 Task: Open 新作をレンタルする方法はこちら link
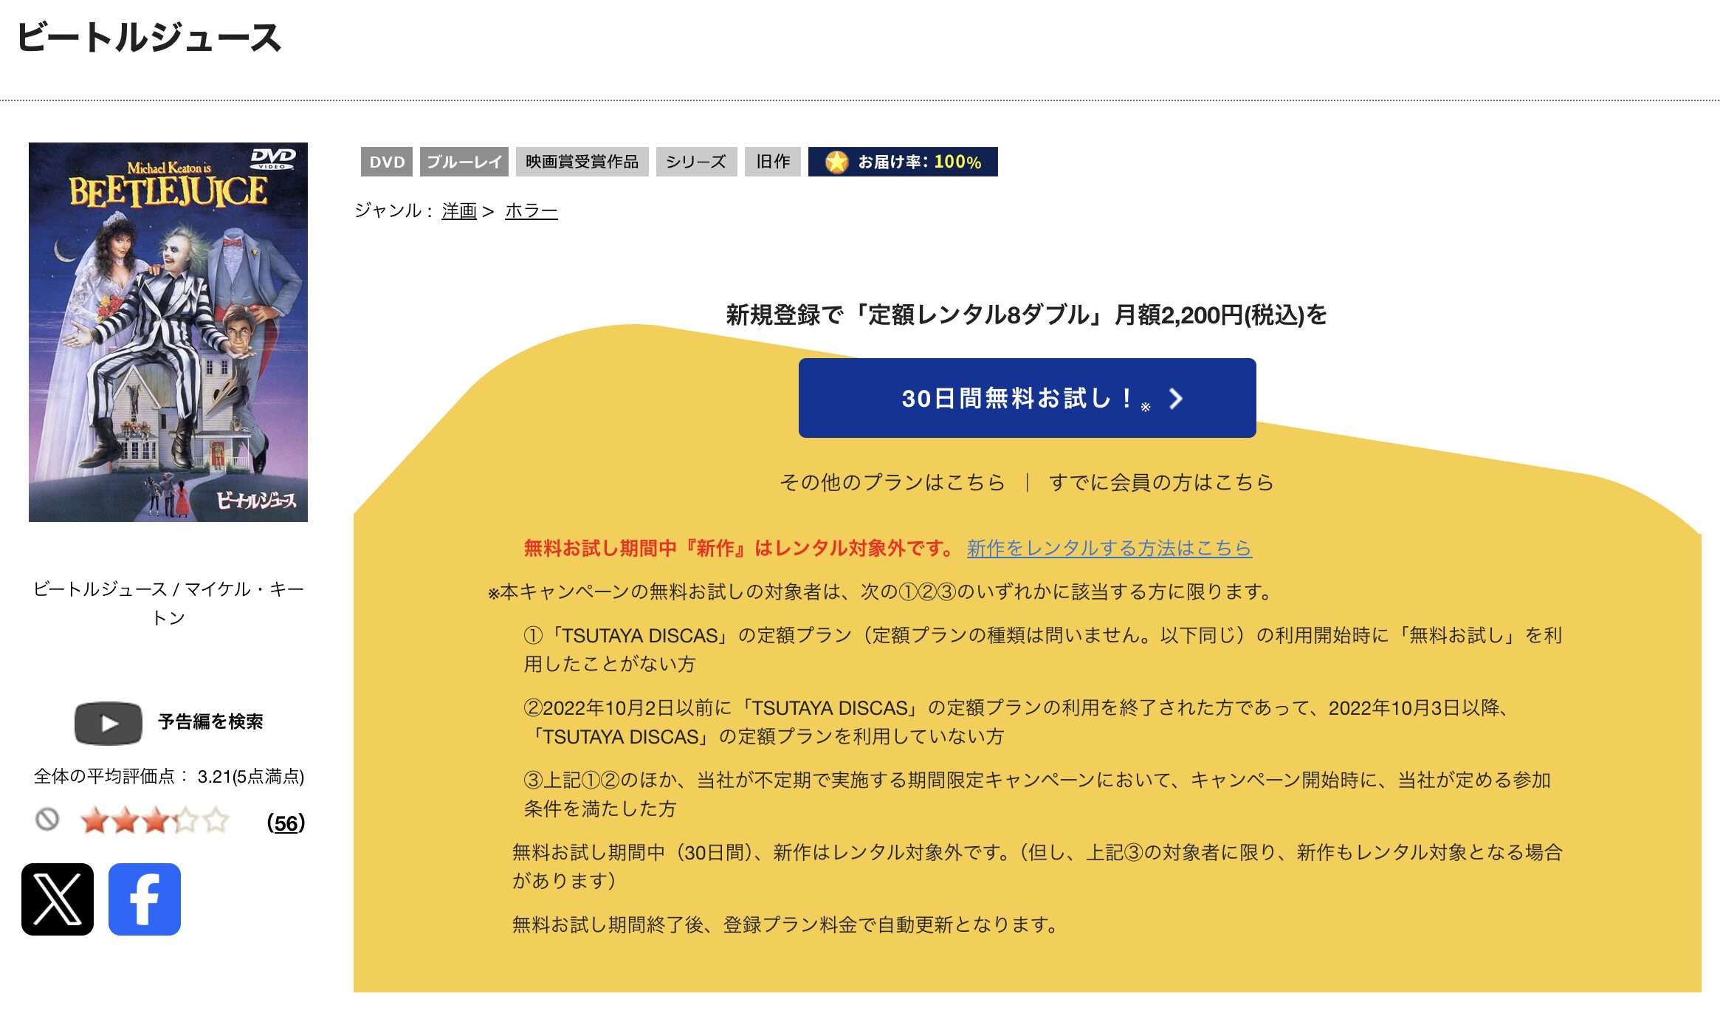click(1109, 548)
